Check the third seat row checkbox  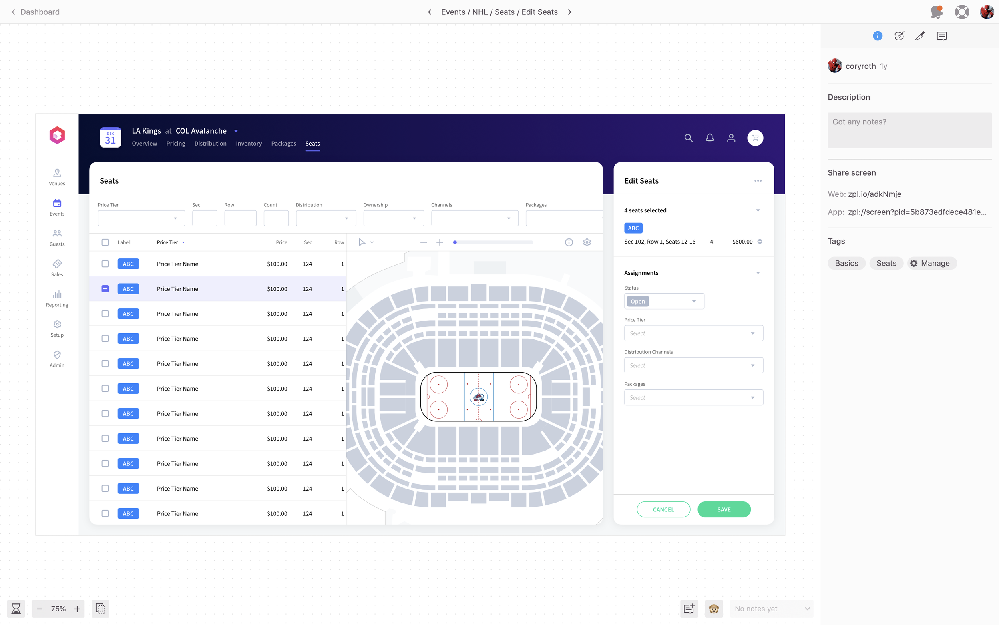(x=105, y=314)
